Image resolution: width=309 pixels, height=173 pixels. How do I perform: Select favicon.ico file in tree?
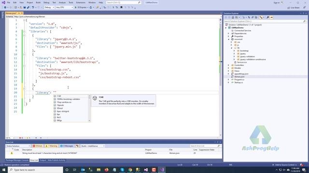(242, 62)
